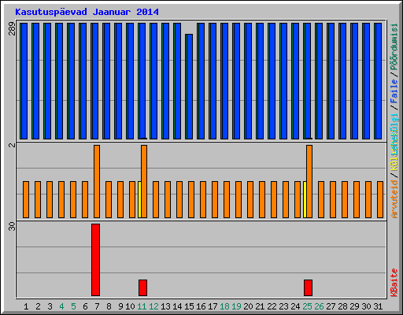The height and width of the screenshot is (315, 403).
Task: Click the green weekend day label 26
Action: point(319,306)
